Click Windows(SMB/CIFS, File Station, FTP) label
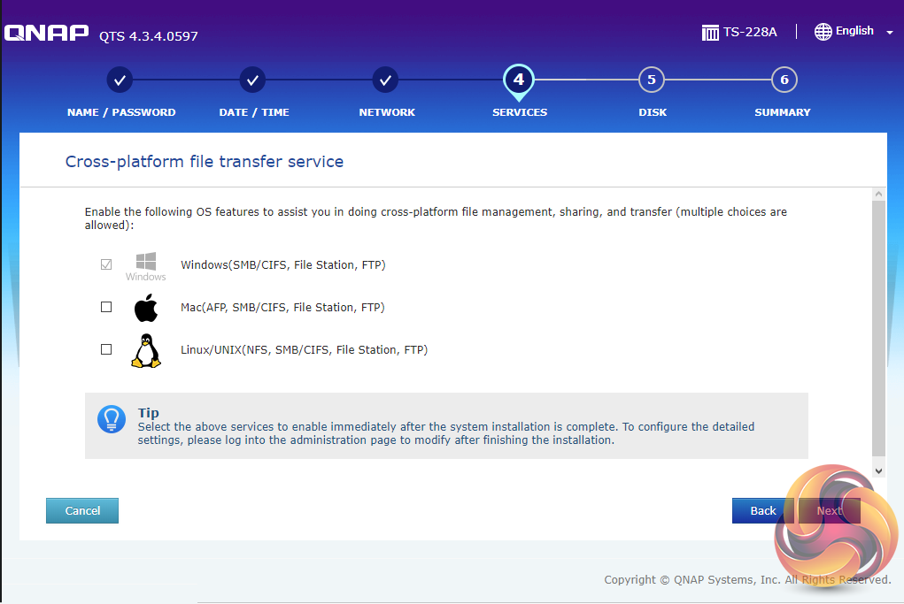 pyautogui.click(x=283, y=265)
